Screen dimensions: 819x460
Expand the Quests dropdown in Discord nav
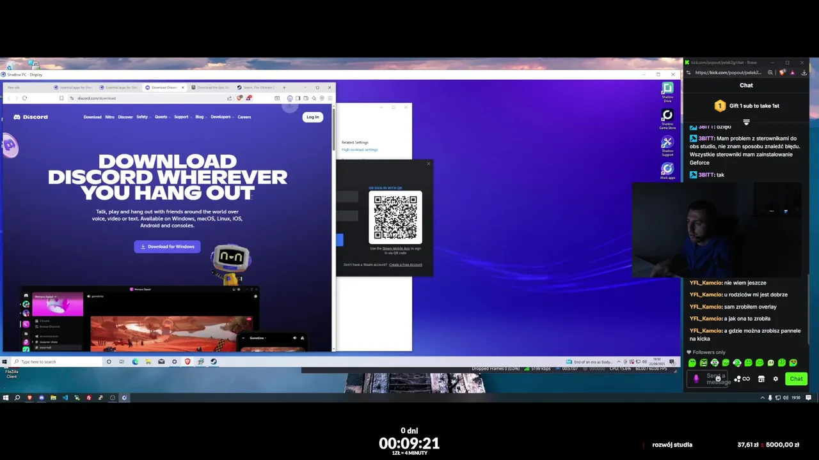[162, 117]
